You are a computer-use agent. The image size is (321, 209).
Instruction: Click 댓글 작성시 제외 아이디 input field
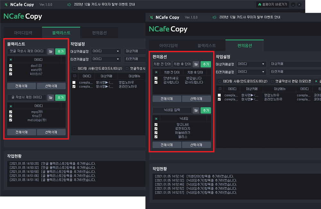tap(27, 52)
